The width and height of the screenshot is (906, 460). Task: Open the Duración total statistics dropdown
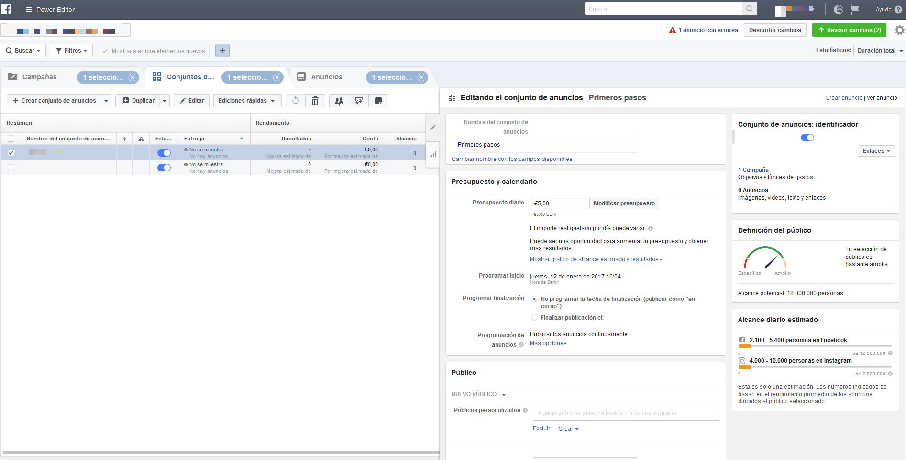[x=880, y=51]
